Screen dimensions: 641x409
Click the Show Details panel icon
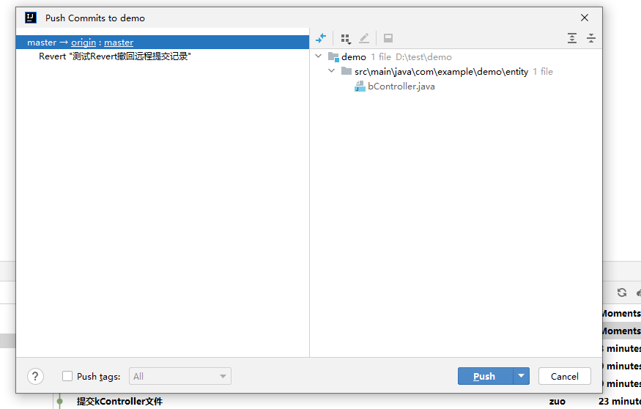(388, 38)
